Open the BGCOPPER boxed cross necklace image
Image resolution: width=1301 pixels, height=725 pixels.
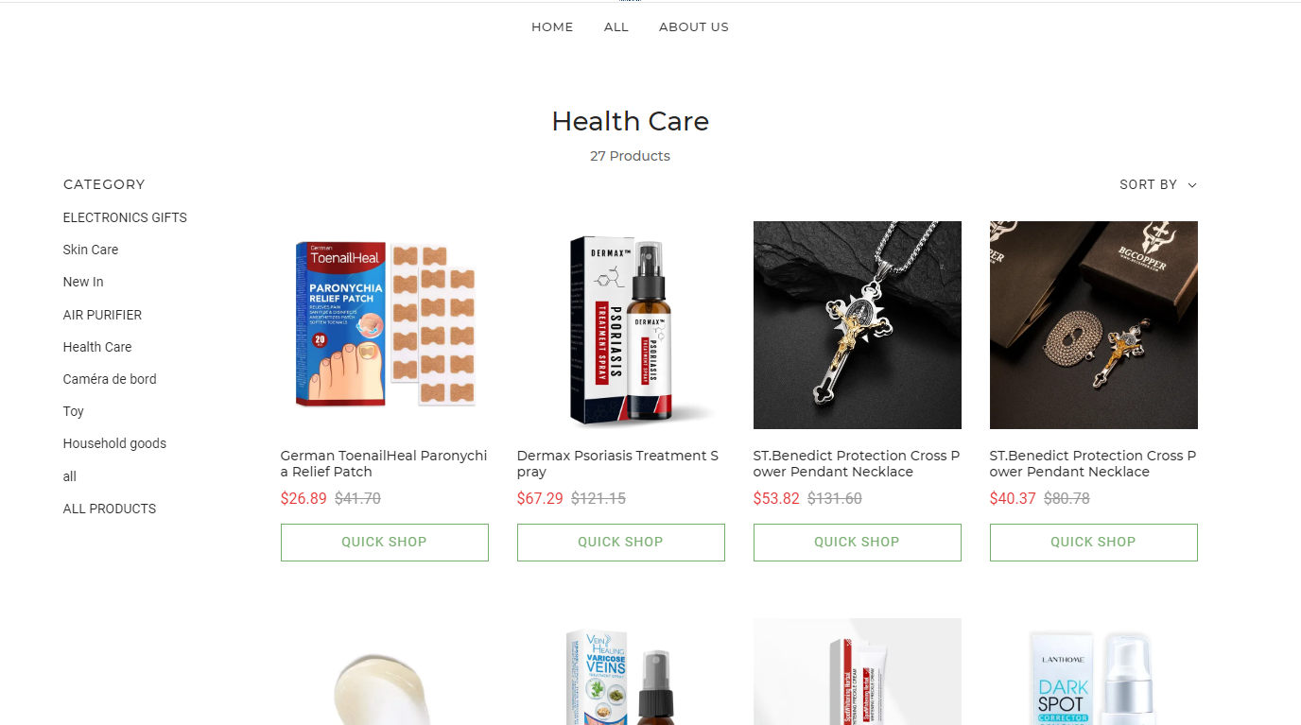(x=1094, y=325)
